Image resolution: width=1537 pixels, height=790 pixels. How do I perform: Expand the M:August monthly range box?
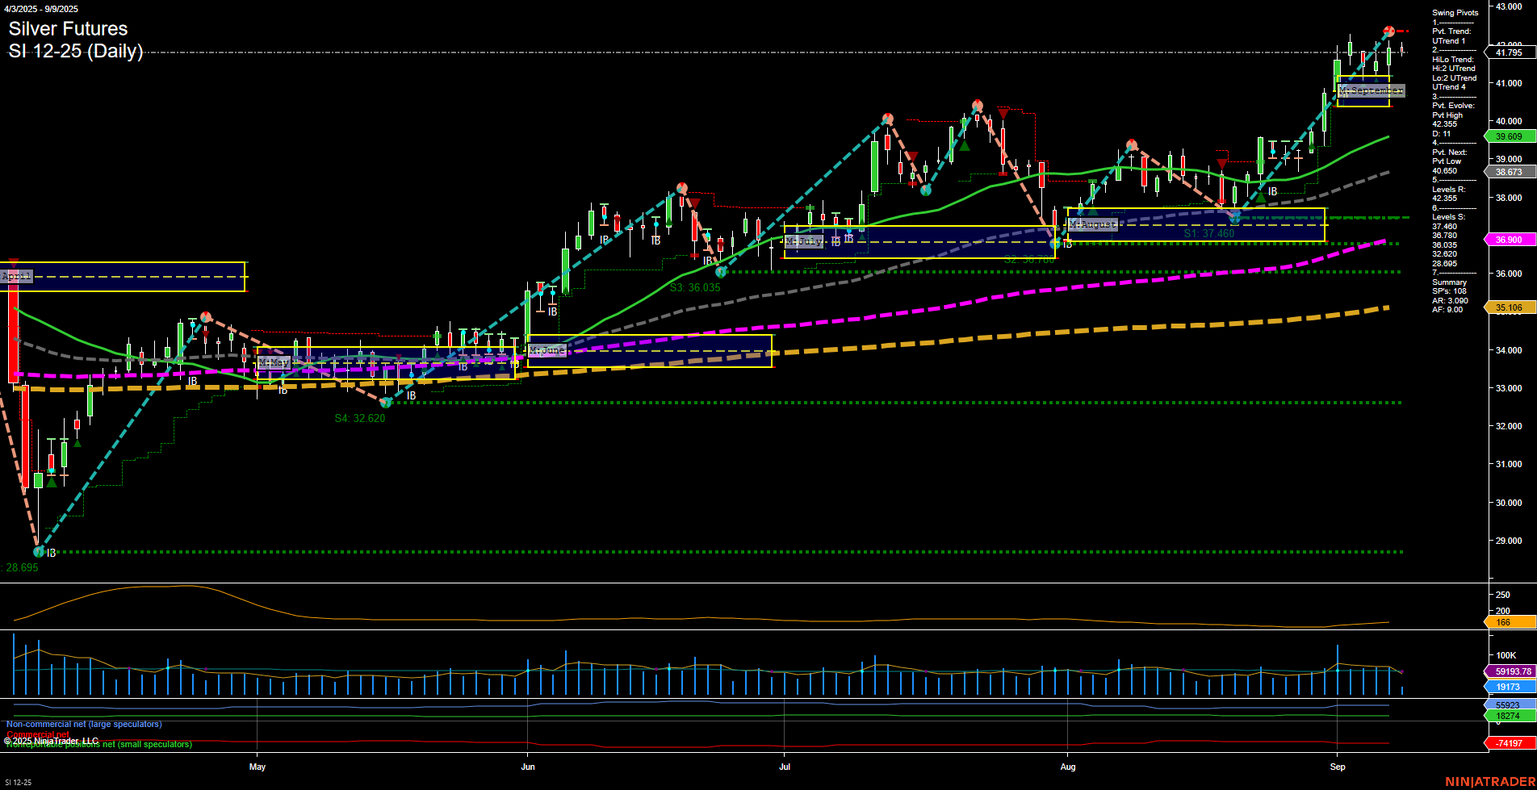(x=1091, y=224)
